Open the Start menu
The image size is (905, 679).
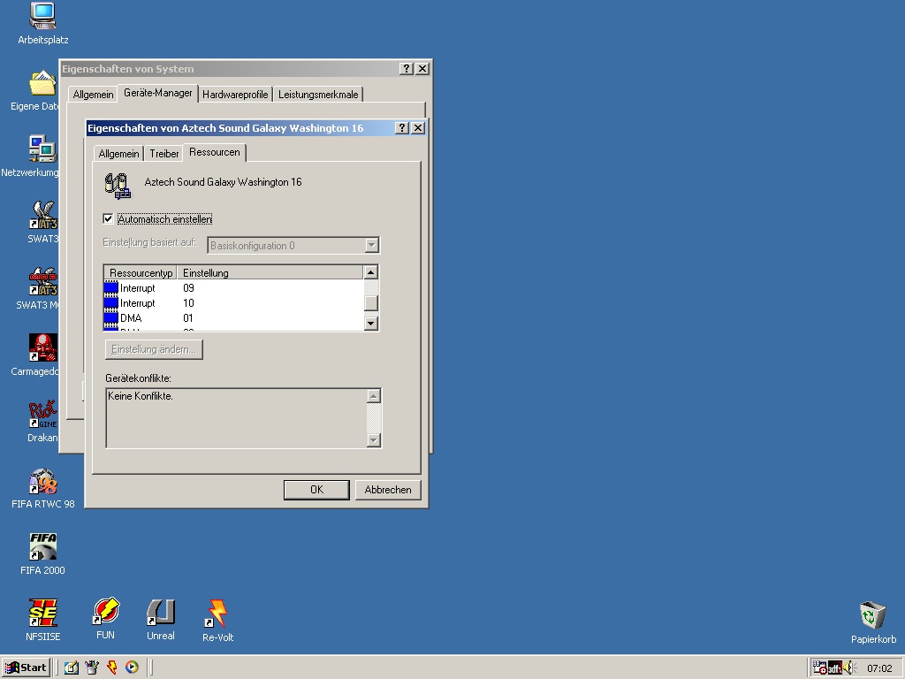pyautogui.click(x=27, y=668)
